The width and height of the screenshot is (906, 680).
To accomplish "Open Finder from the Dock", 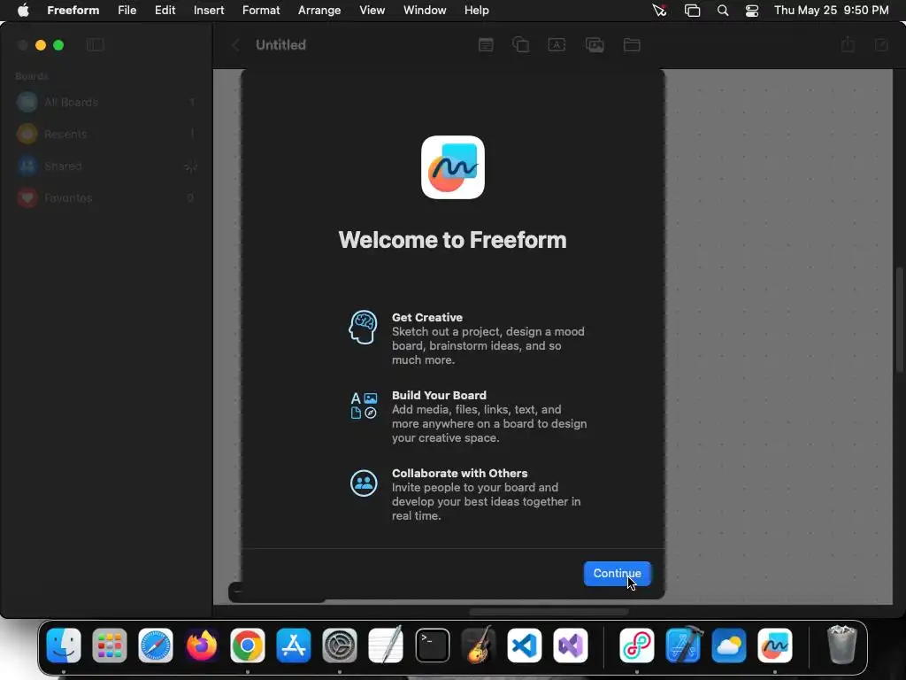I will pyautogui.click(x=64, y=645).
